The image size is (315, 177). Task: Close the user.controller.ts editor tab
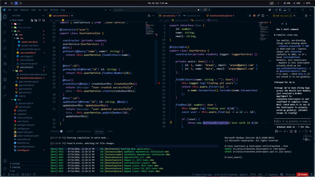click(72, 16)
